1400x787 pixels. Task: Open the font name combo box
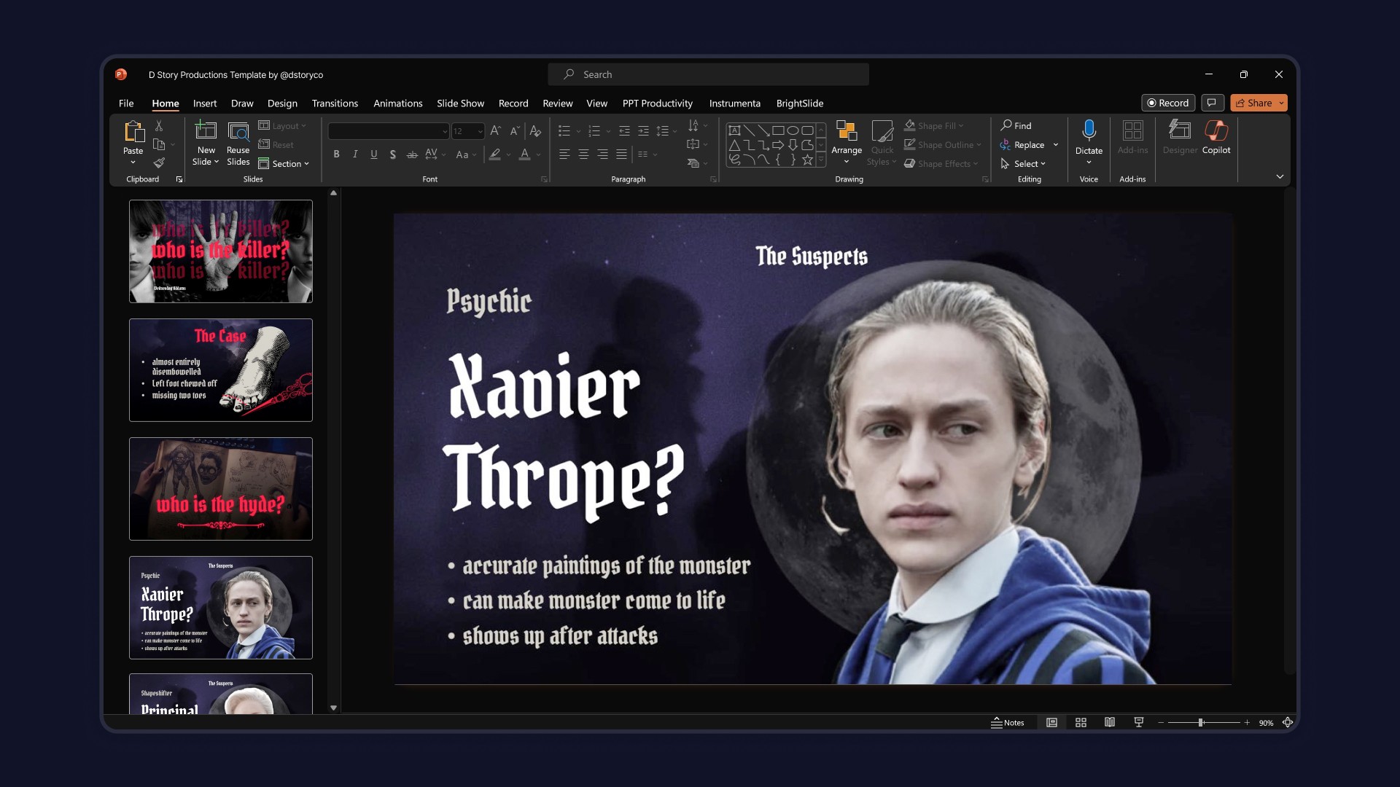(388, 131)
